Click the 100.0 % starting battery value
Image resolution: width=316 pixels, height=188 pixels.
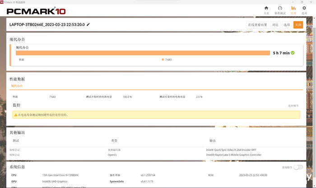pos(127,97)
